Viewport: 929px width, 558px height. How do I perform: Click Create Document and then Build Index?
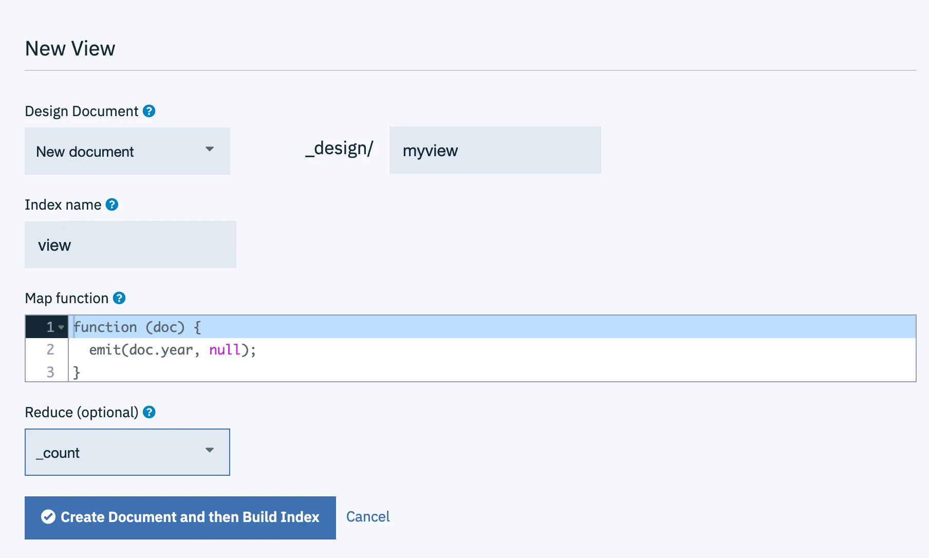coord(180,517)
